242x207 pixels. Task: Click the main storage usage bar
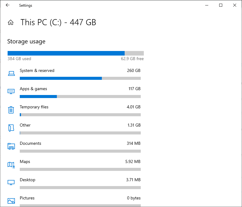pos(76,53)
